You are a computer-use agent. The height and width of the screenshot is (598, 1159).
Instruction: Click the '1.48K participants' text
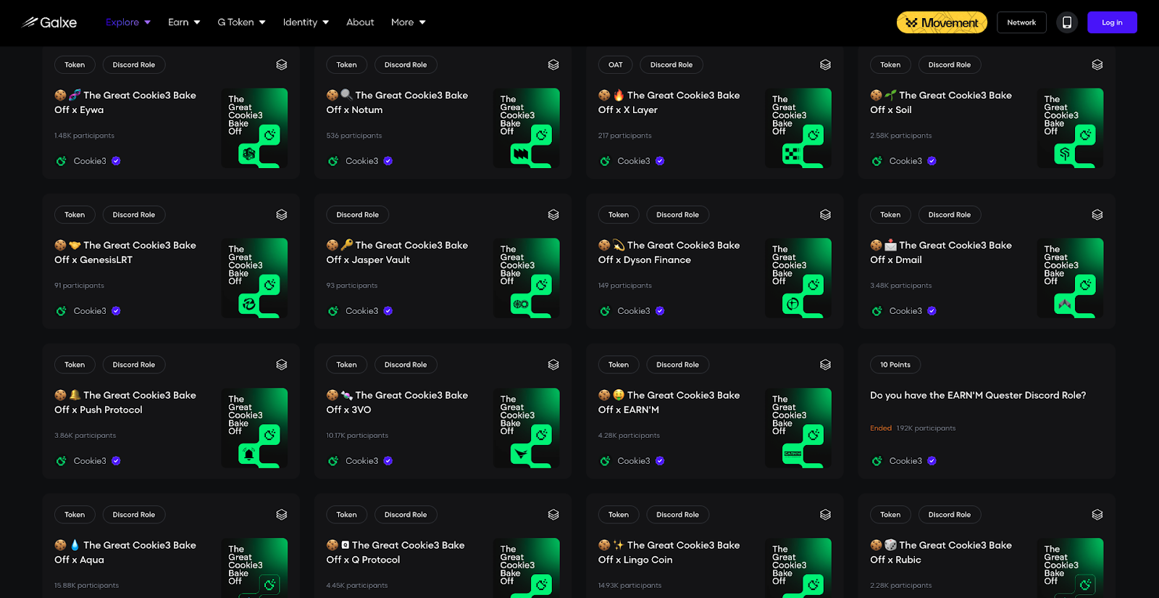(84, 136)
